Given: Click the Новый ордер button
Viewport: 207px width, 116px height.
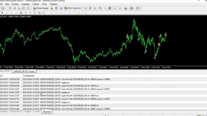Looking at the screenshot, I should click(x=41, y=8).
